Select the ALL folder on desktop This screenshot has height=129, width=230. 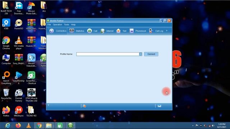(x=44, y=7)
